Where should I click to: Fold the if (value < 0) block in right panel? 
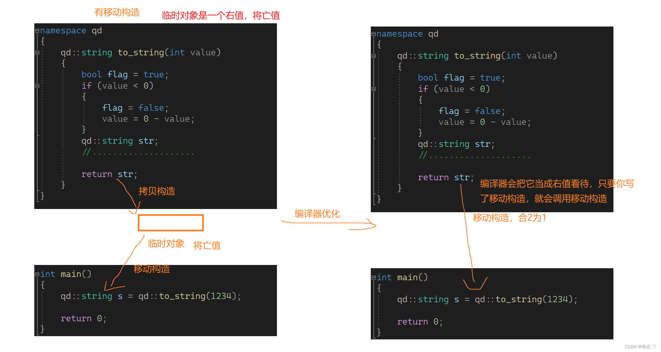373,89
